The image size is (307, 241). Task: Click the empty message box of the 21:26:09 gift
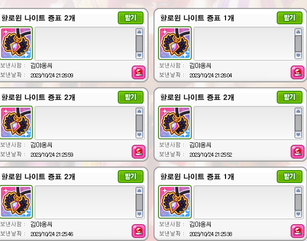coord(85,44)
